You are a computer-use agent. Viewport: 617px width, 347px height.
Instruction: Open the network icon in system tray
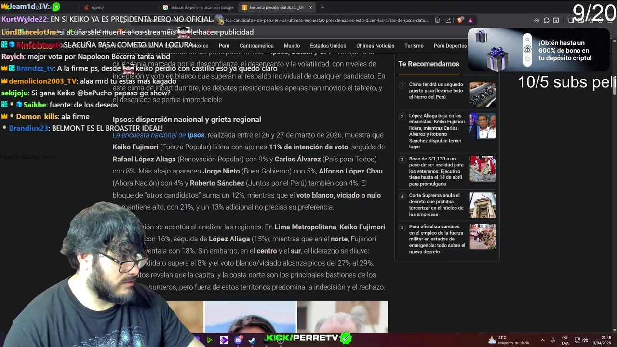[x=577, y=340]
